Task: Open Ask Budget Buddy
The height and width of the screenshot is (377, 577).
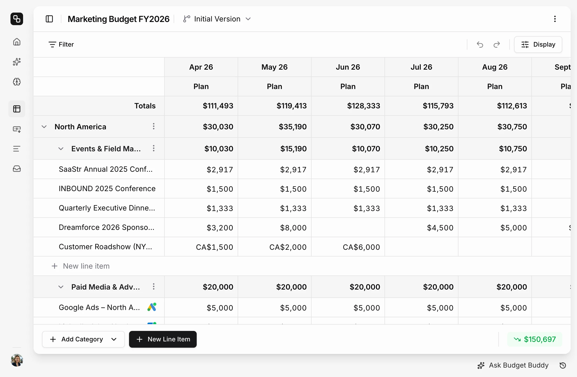Action: (513, 365)
